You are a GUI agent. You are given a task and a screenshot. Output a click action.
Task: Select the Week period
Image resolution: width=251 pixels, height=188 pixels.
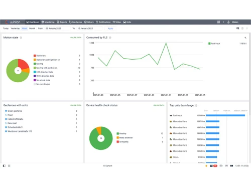[x=25, y=29]
